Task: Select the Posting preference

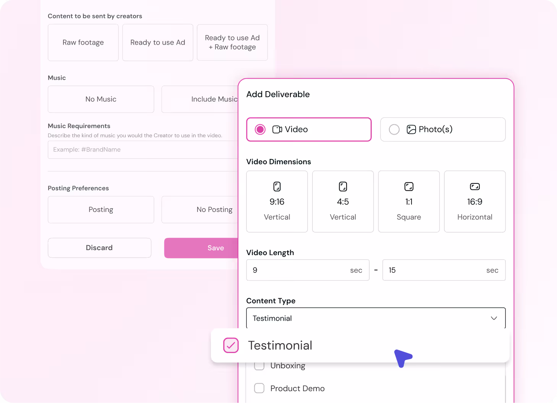Action: point(100,209)
